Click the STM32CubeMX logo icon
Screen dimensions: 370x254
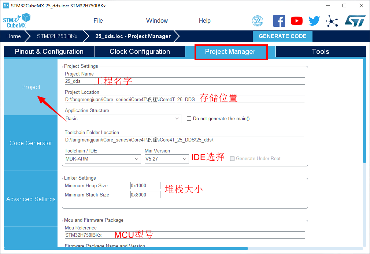coord(16,21)
